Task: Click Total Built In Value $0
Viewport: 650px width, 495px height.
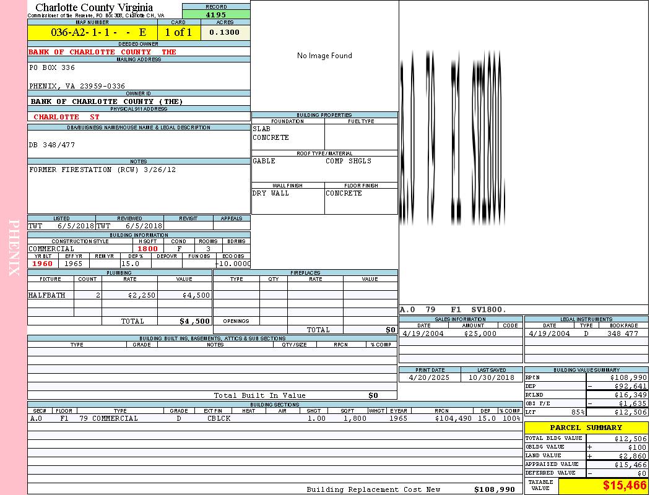Action: [373, 395]
